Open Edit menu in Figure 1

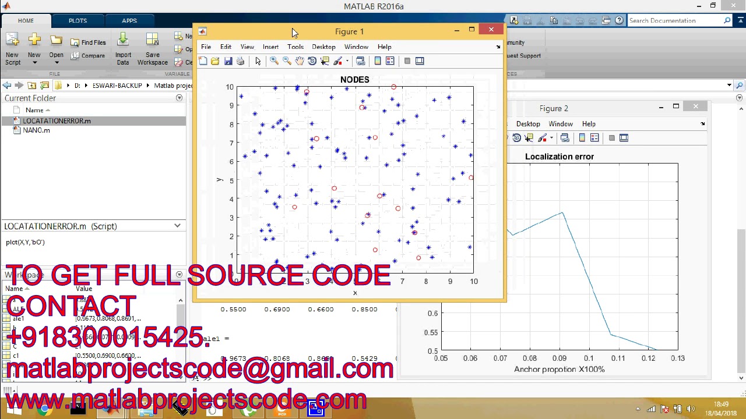coord(226,47)
